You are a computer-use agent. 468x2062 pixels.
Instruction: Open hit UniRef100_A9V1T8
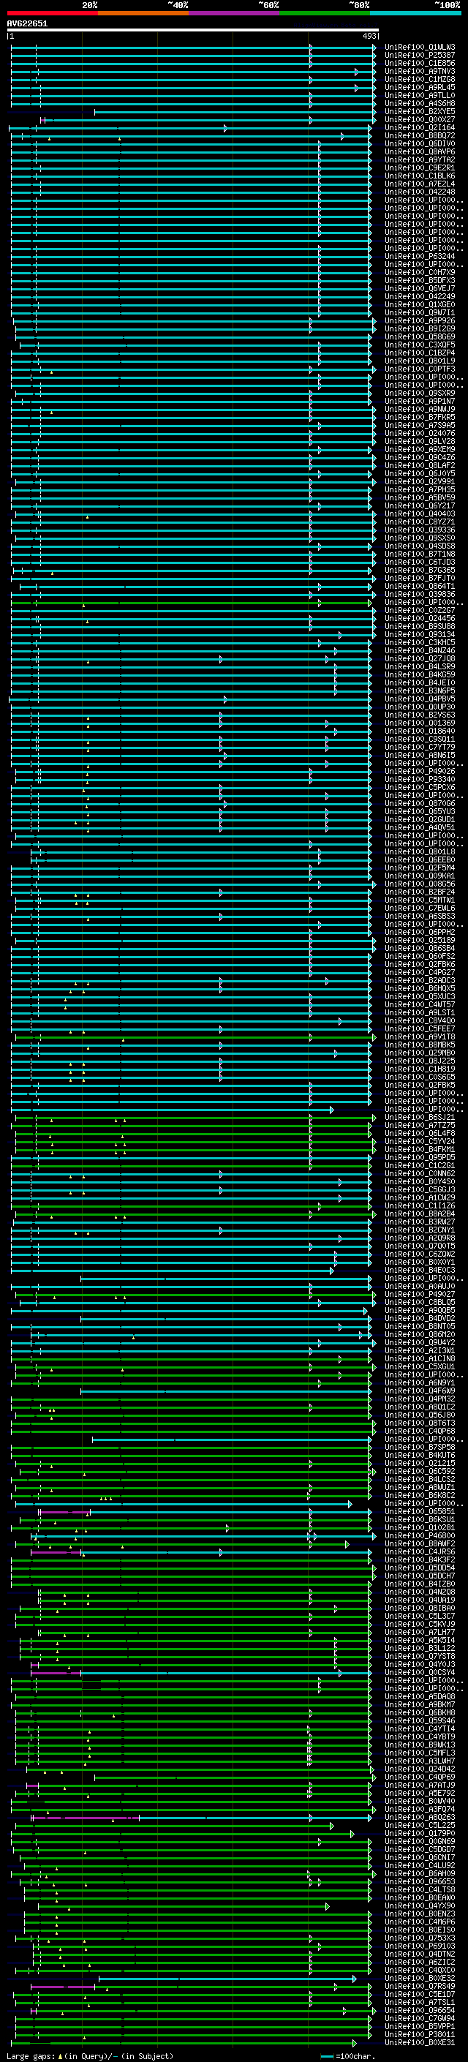pyautogui.click(x=420, y=1036)
